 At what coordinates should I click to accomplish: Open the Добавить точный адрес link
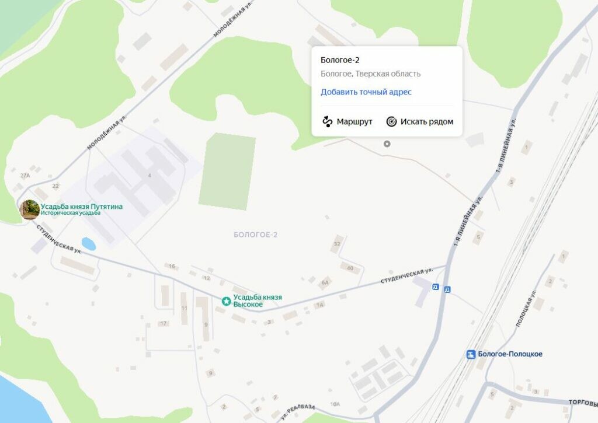(366, 92)
